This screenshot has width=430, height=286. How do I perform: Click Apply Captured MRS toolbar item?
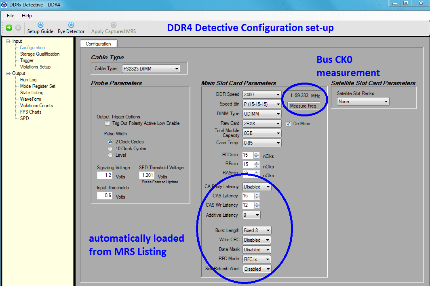114,28
